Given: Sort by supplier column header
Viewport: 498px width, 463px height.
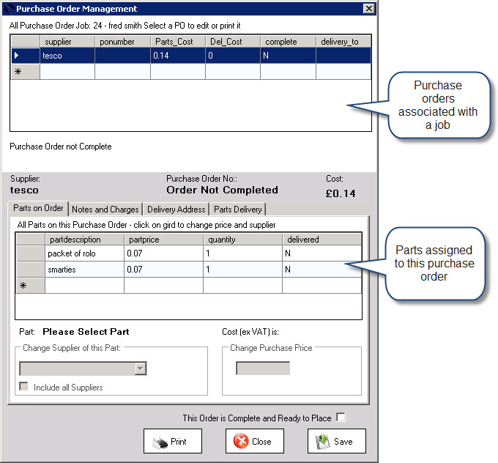Looking at the screenshot, I should (x=67, y=42).
